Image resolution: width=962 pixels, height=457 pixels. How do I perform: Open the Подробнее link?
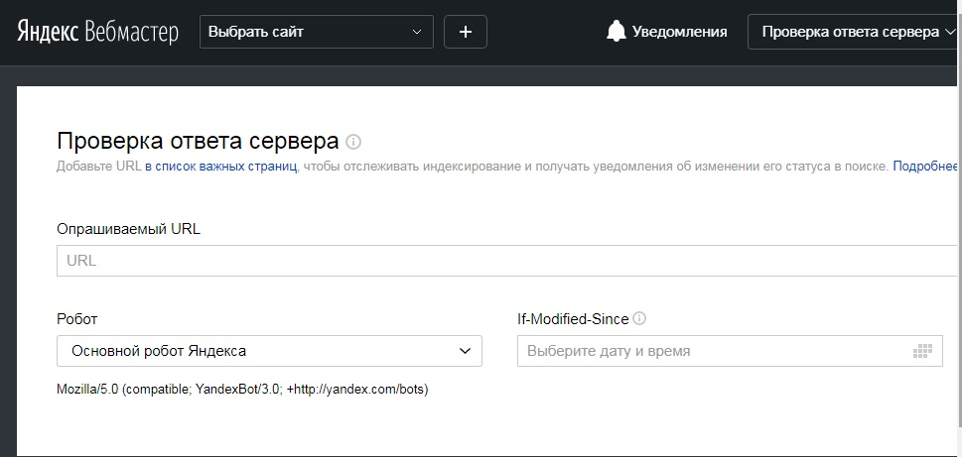(926, 166)
